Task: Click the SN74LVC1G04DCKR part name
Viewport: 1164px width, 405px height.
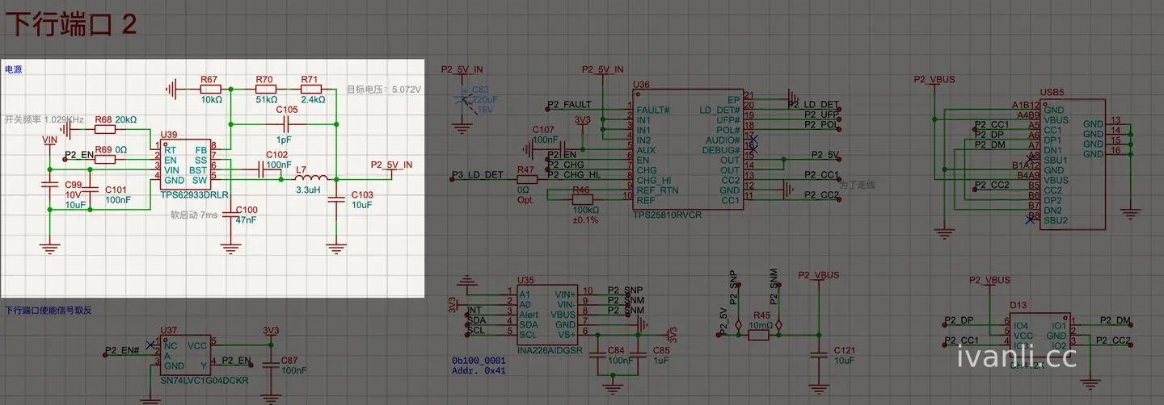Action: pos(205,379)
